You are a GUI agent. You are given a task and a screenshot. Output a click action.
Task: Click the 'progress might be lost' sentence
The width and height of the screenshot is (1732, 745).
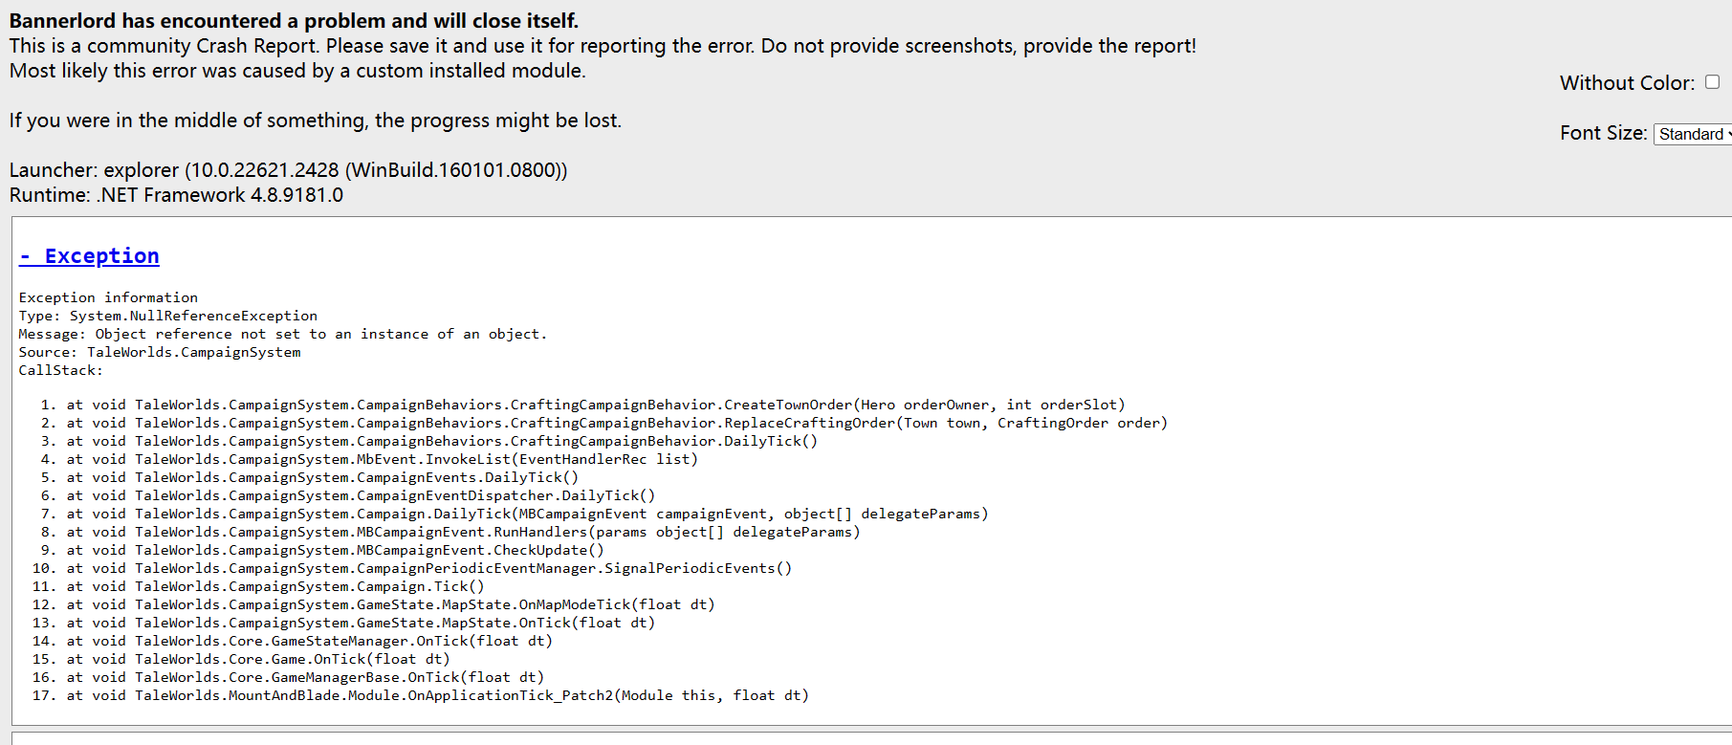pos(316,121)
